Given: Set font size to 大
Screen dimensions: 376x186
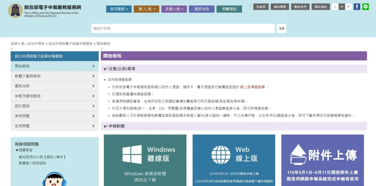Looking at the screenshot, I should (x=348, y=7).
